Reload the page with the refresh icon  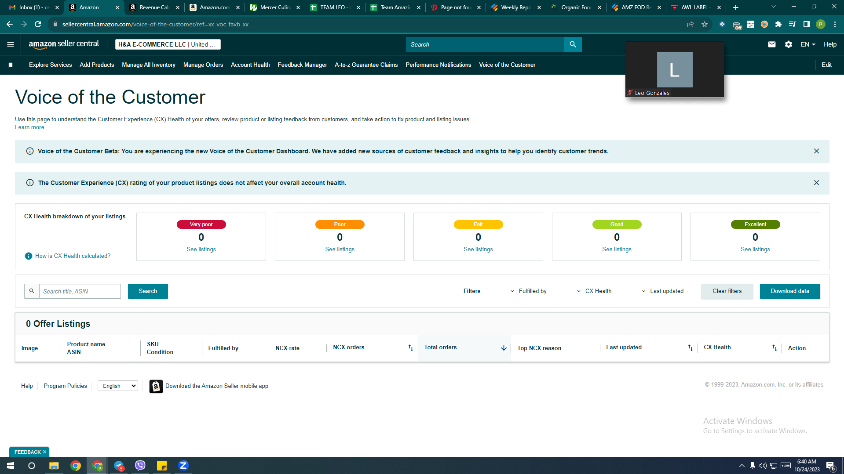pos(38,24)
